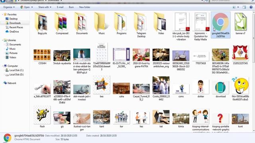The height and width of the screenshot is (143, 255).
Task: Open OneDrive in the sidebar
Action: click(x=14, y=32)
